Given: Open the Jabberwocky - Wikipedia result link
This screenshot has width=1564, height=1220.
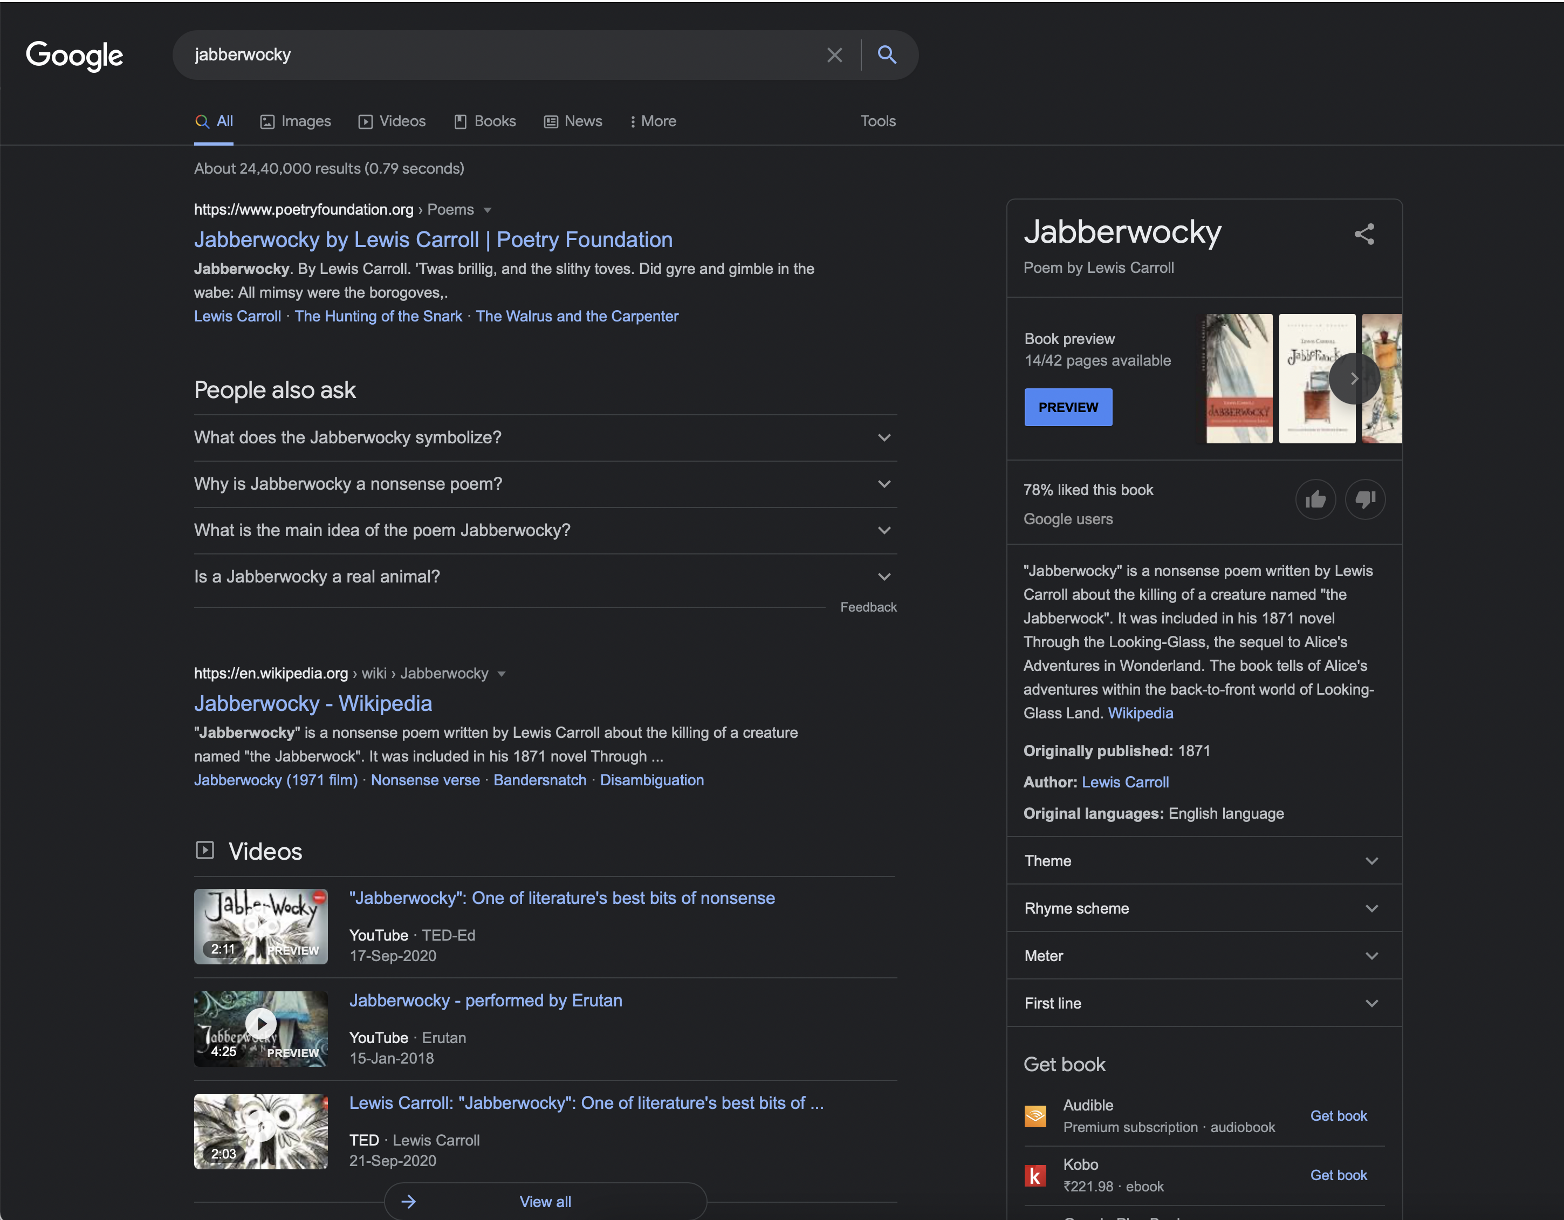Looking at the screenshot, I should 313,703.
